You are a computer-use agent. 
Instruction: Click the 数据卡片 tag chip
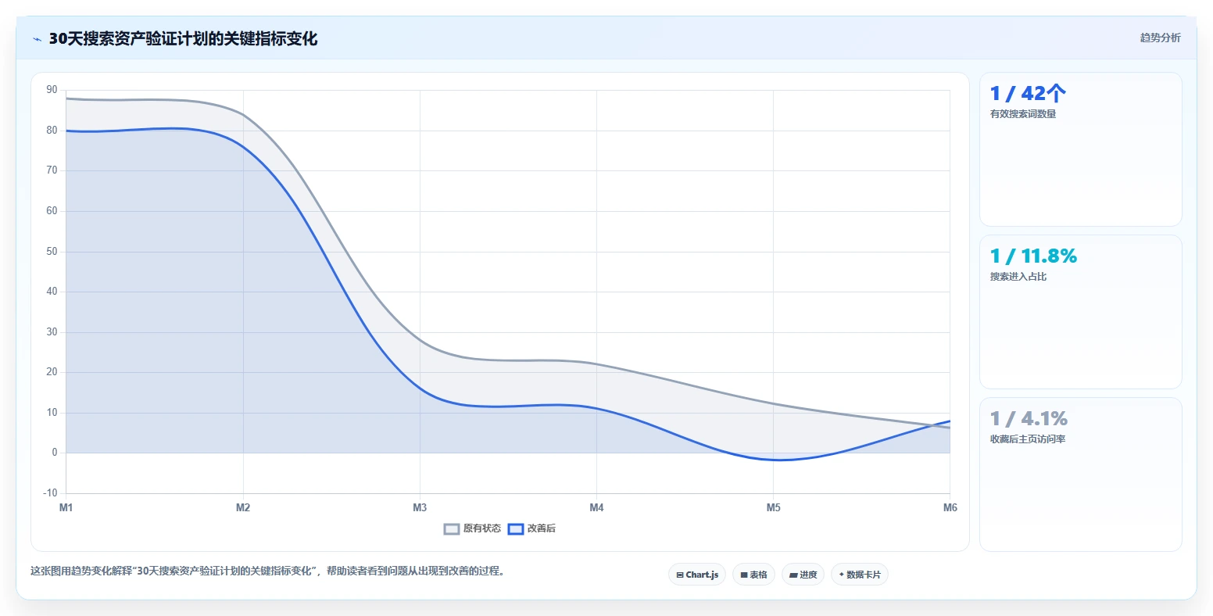coord(860,575)
